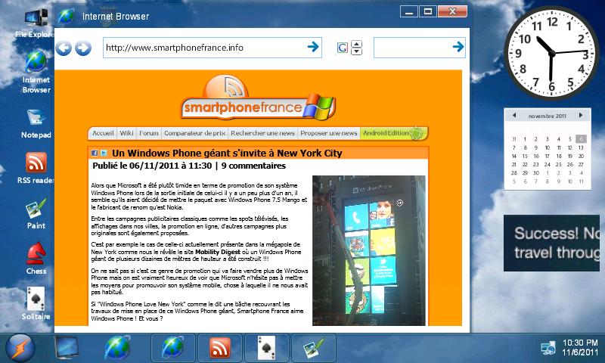Open Solitaire desktop icon
Image resolution: width=605 pixels, height=363 pixels.
[36, 303]
